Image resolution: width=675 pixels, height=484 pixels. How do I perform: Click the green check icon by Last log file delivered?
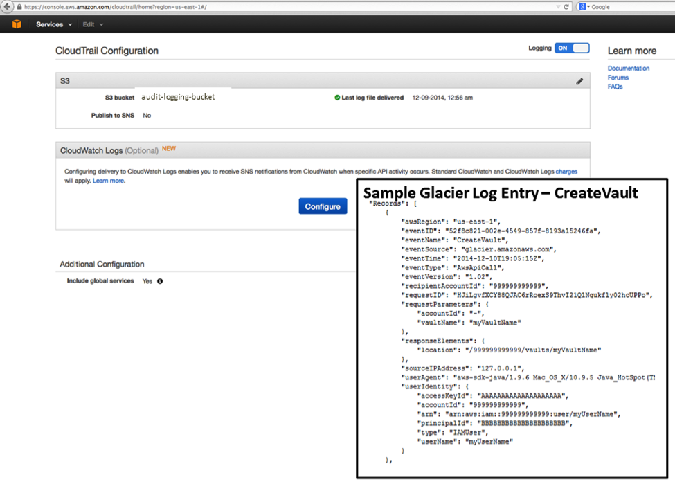click(337, 98)
